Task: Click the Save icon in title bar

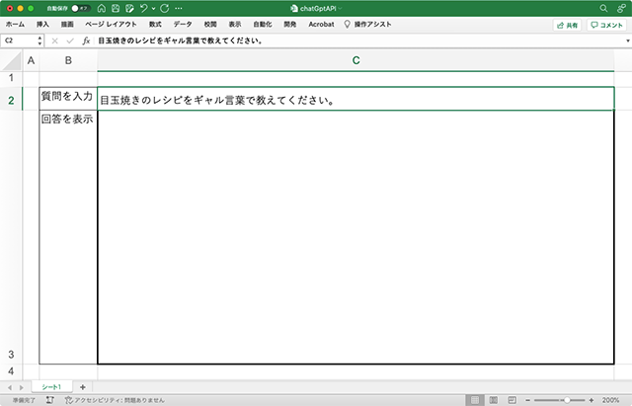Action: click(116, 8)
